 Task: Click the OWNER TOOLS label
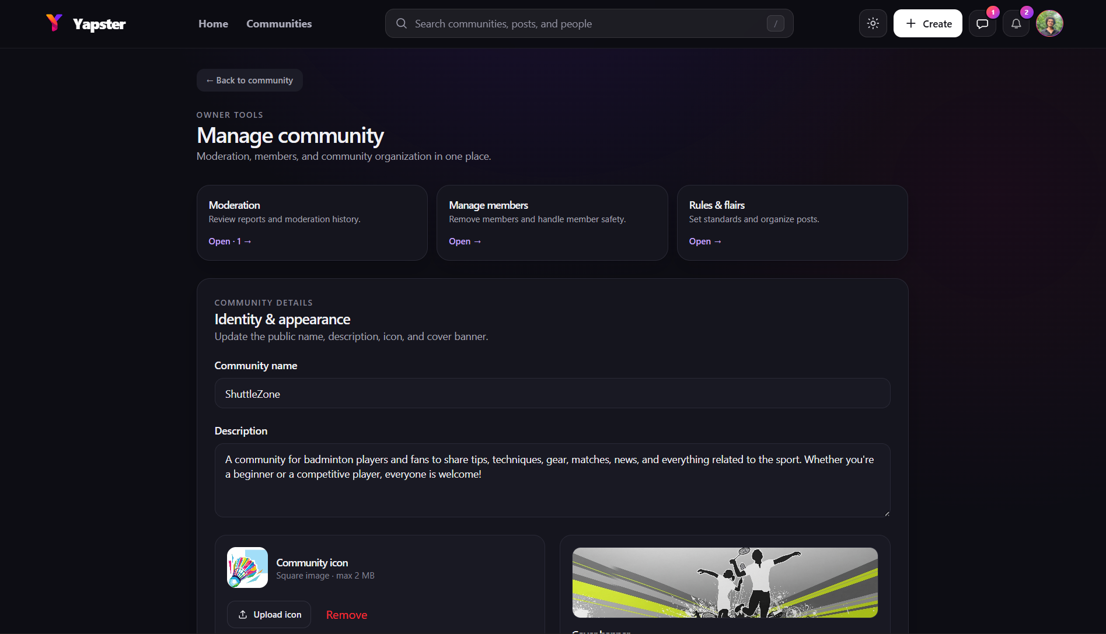point(230,115)
